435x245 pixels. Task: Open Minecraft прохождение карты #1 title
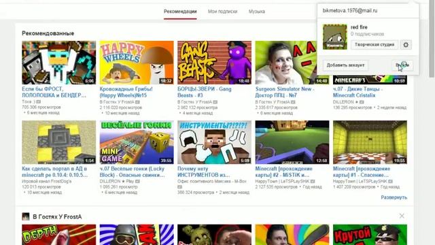click(362, 172)
